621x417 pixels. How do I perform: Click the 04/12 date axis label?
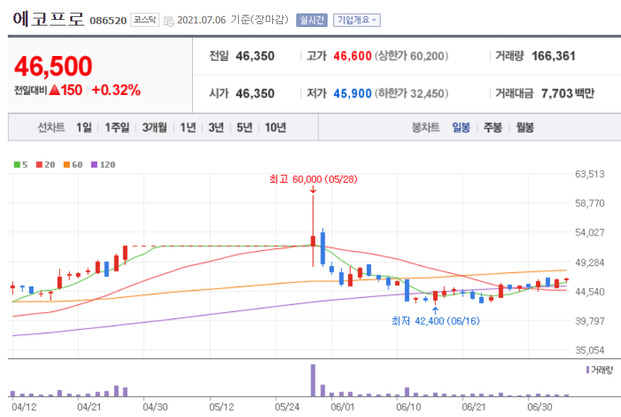24,407
